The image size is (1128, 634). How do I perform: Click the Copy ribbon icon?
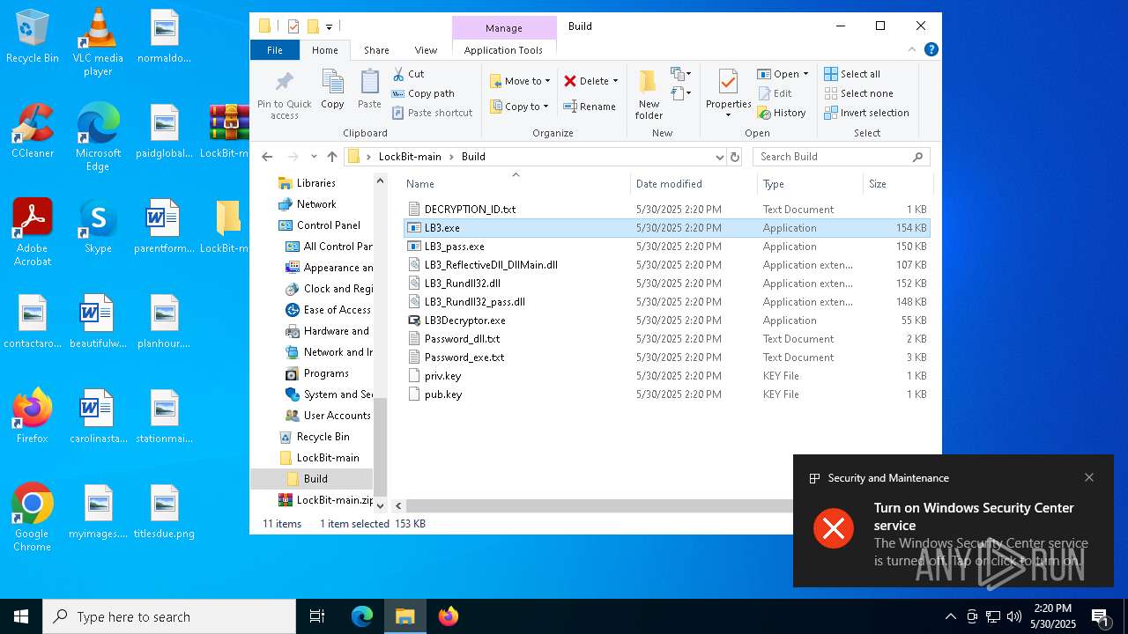pyautogui.click(x=332, y=90)
